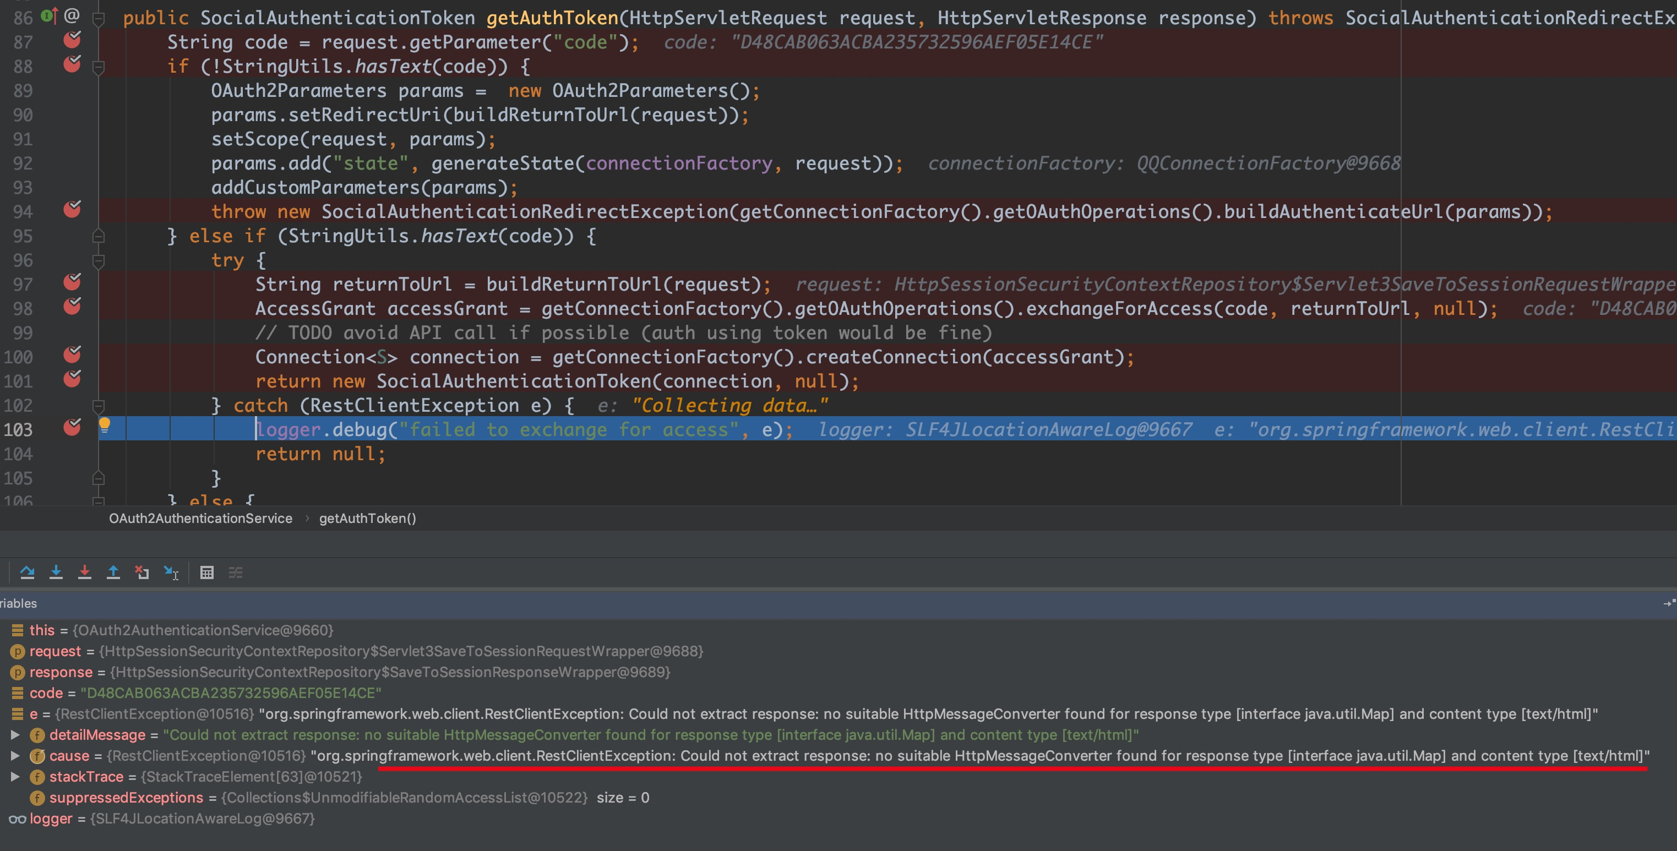This screenshot has height=851, width=1677.
Task: Click the generateState call on line 92
Action: click(503, 163)
